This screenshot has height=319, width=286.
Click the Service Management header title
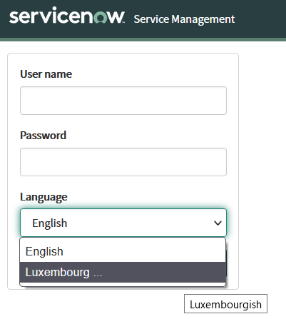click(184, 19)
